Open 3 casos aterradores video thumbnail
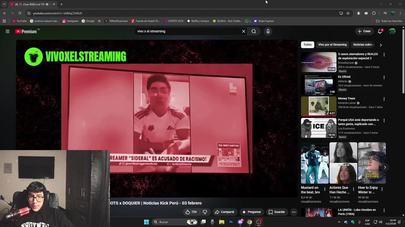Viewport: 405px width, 227px height. [319, 62]
